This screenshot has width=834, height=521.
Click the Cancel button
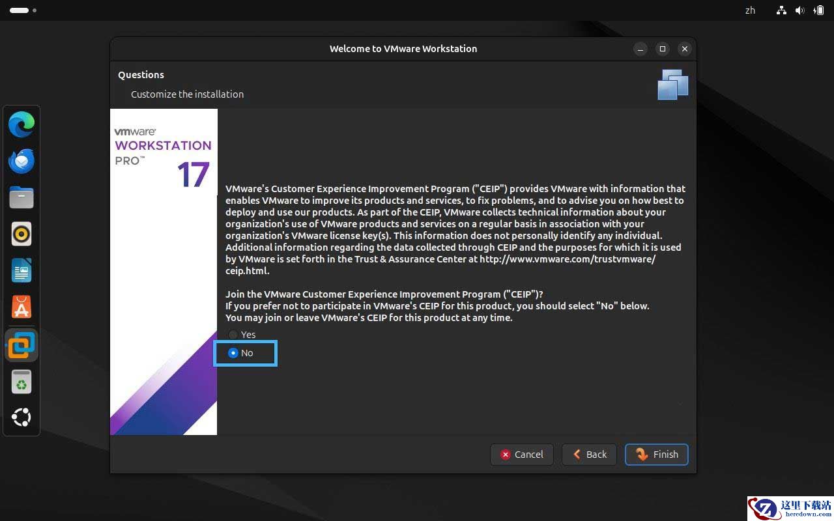click(522, 455)
